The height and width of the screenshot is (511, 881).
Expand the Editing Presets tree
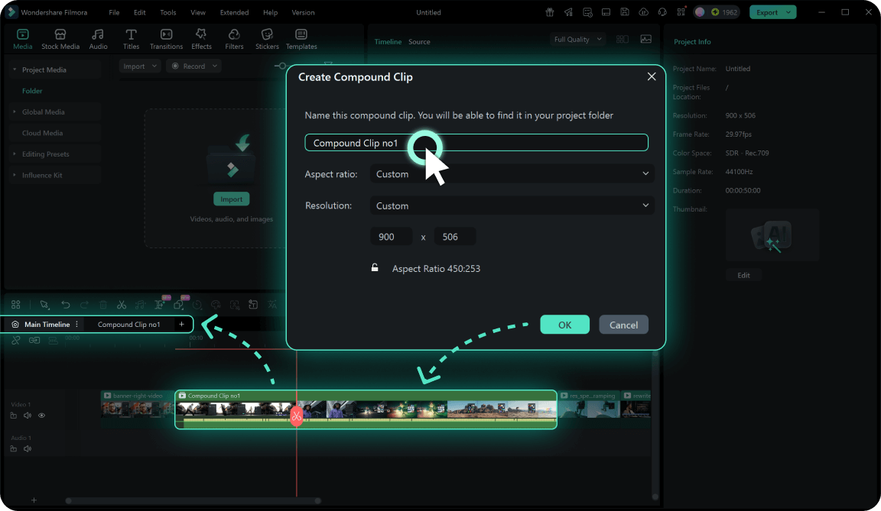click(14, 154)
